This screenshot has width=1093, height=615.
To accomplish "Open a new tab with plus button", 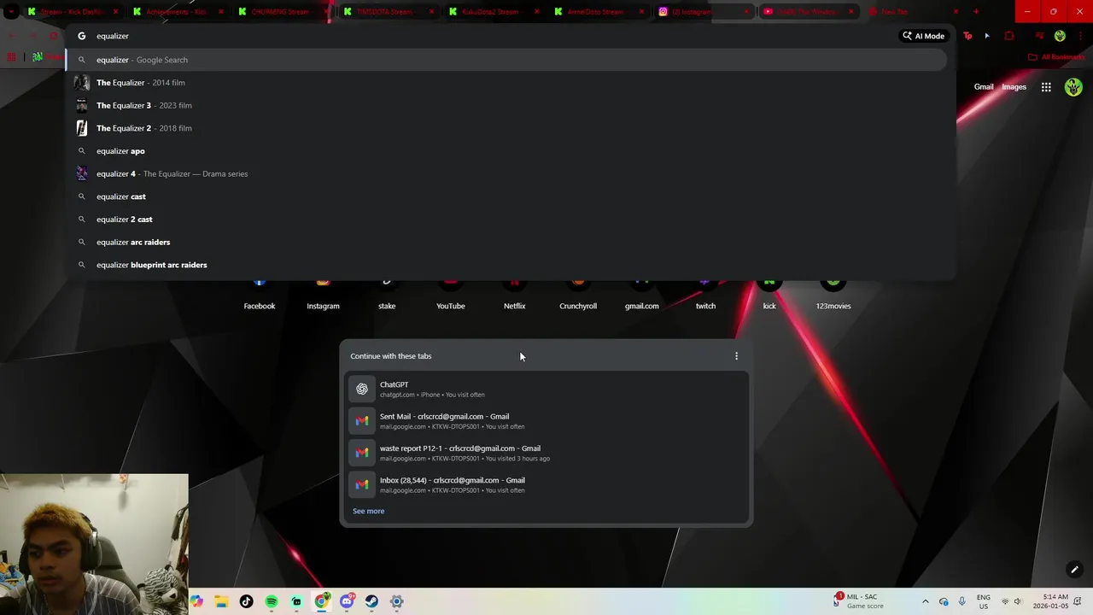I will (976, 12).
